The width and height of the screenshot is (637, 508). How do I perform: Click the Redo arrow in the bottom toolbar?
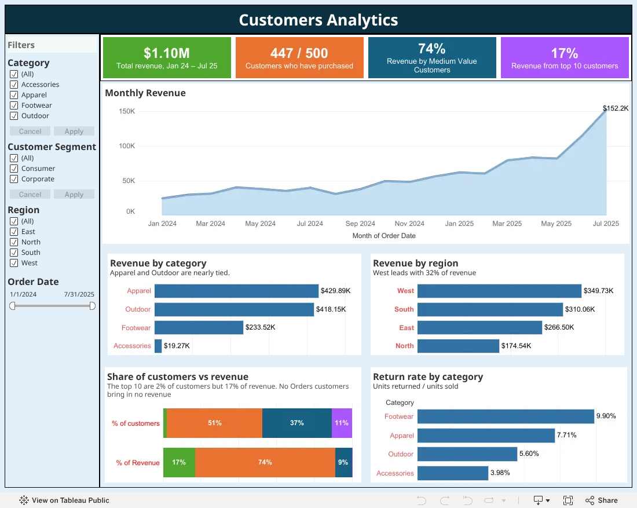[445, 500]
